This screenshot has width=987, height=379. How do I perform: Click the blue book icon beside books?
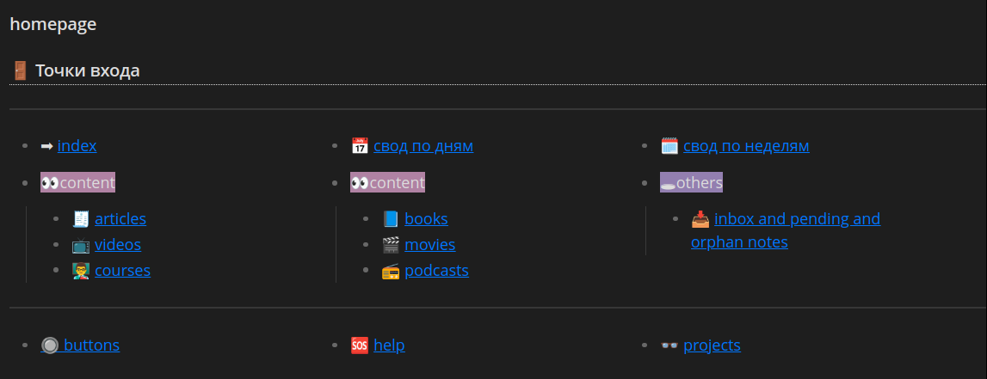[391, 219]
